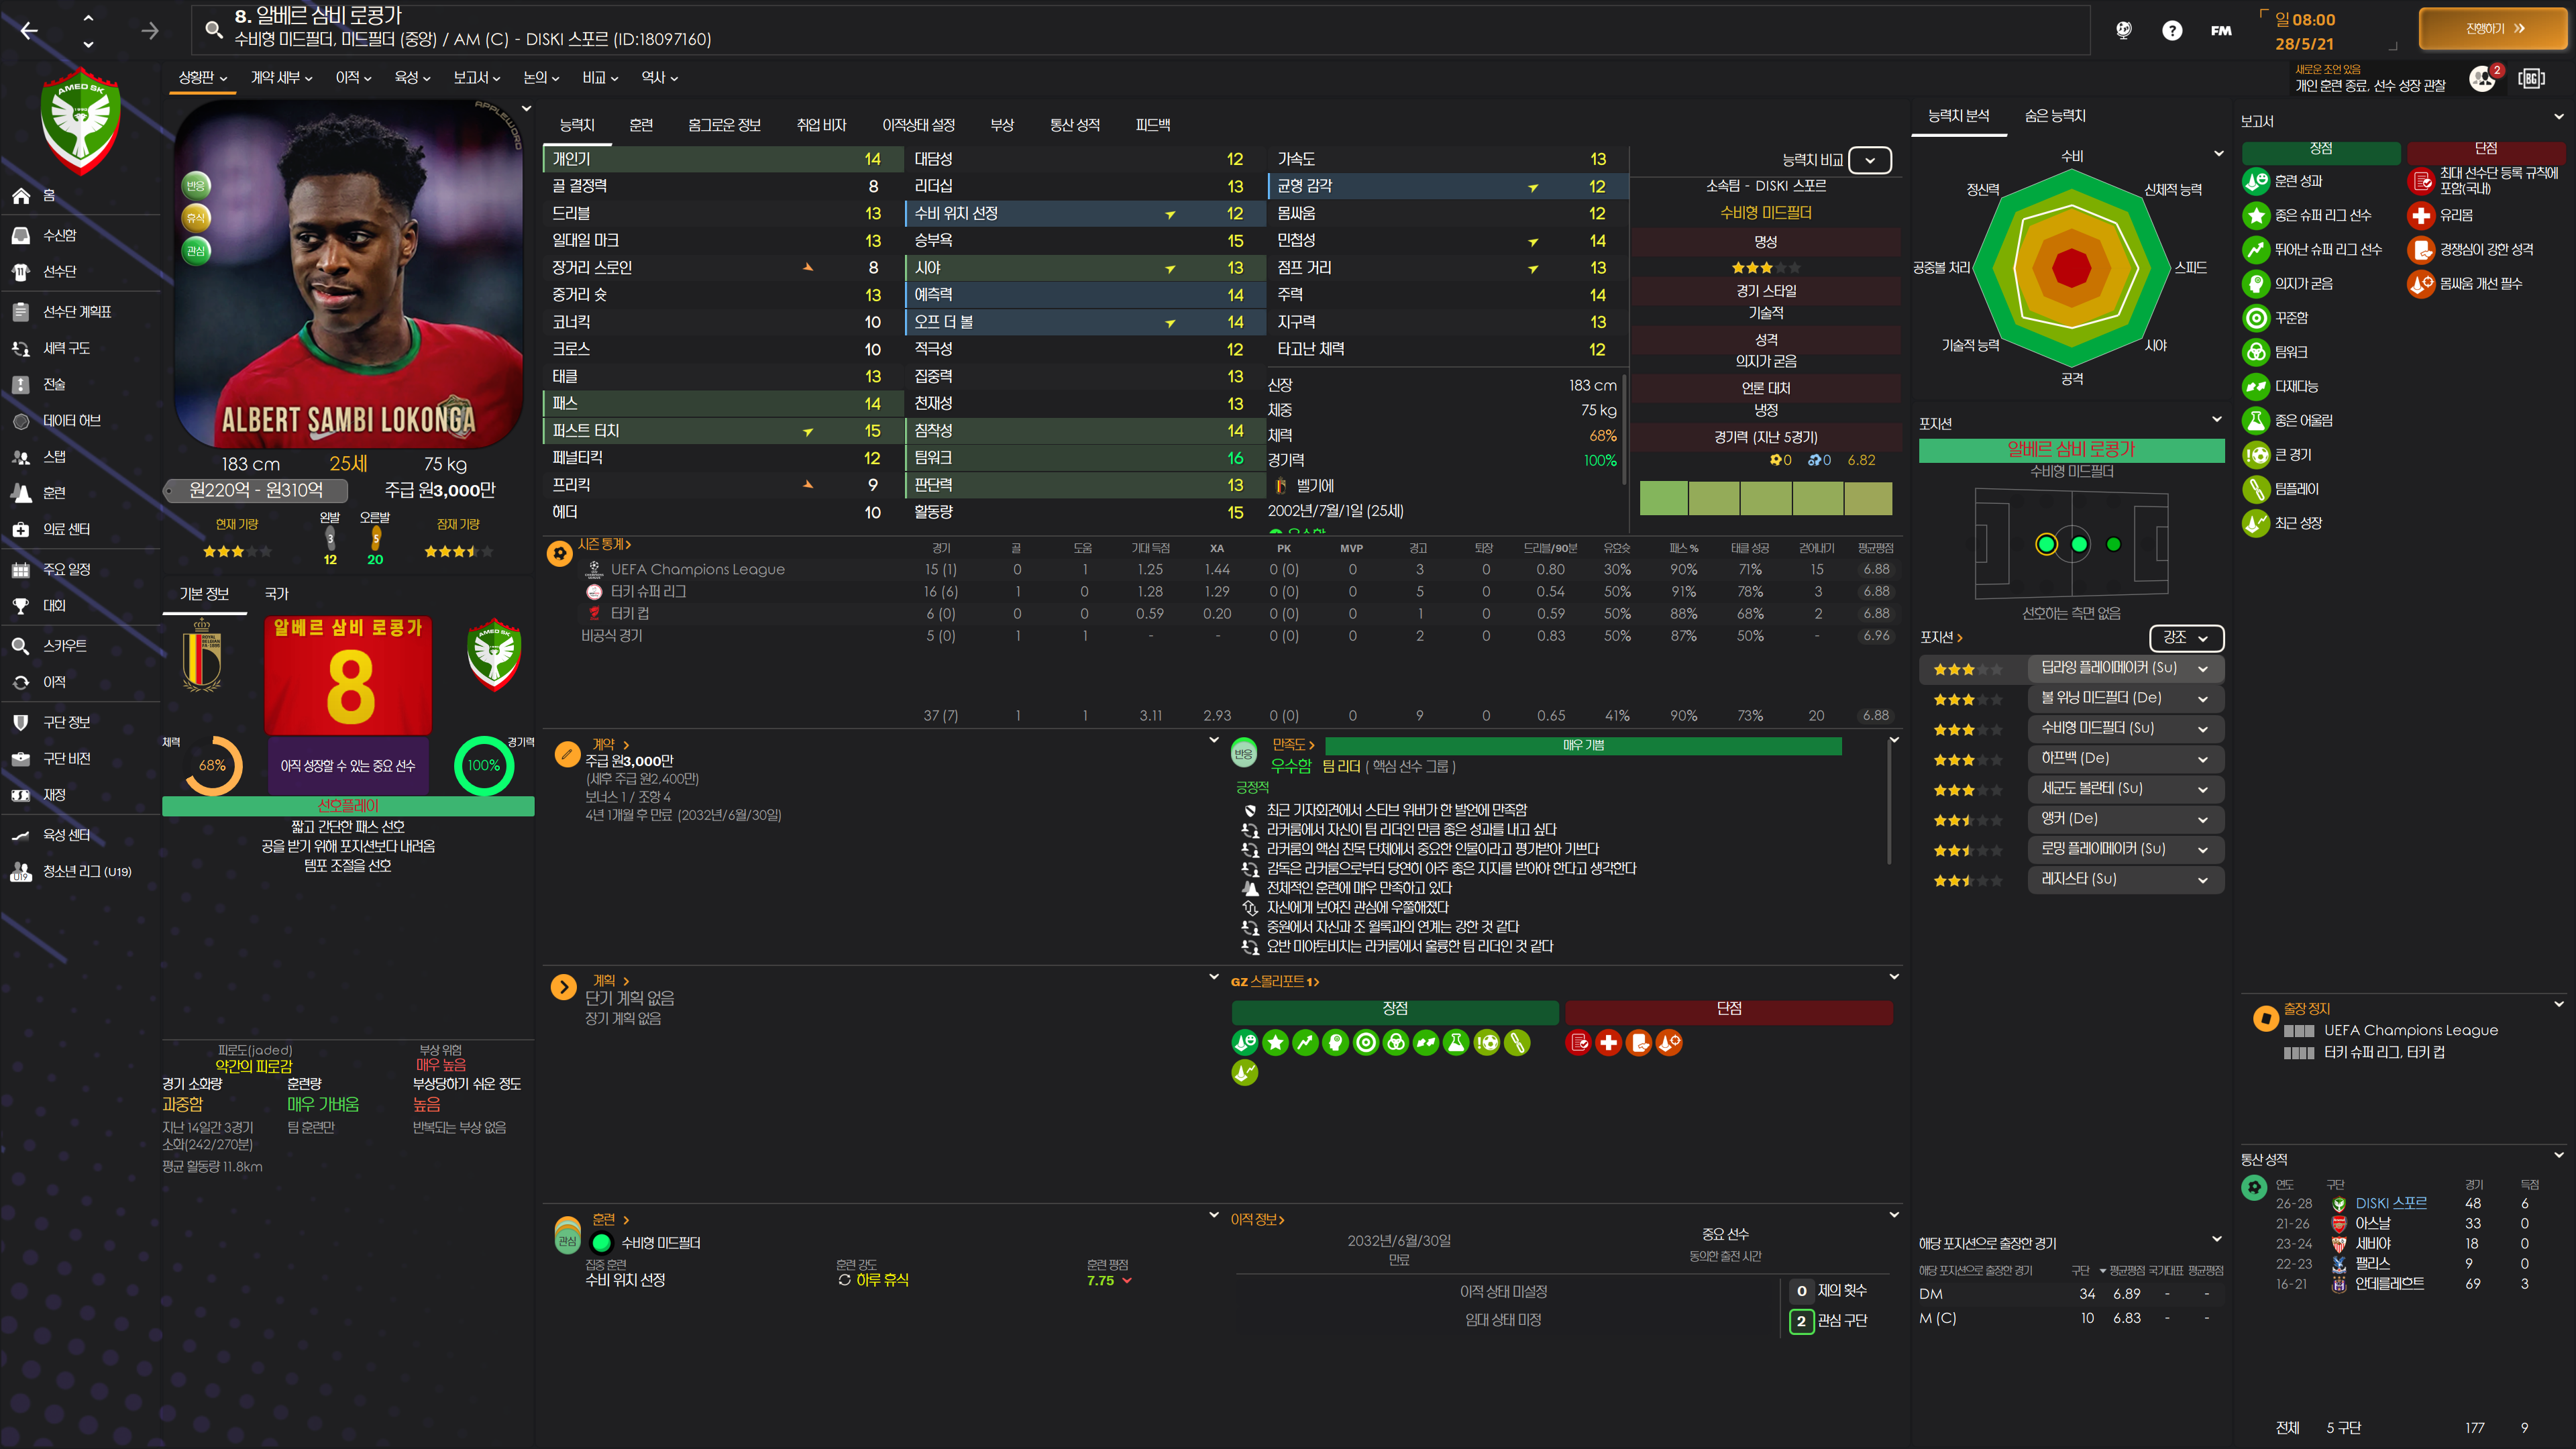2576x1449 pixels.
Task: Open the 스카우트 sidebar item
Action: (64, 646)
